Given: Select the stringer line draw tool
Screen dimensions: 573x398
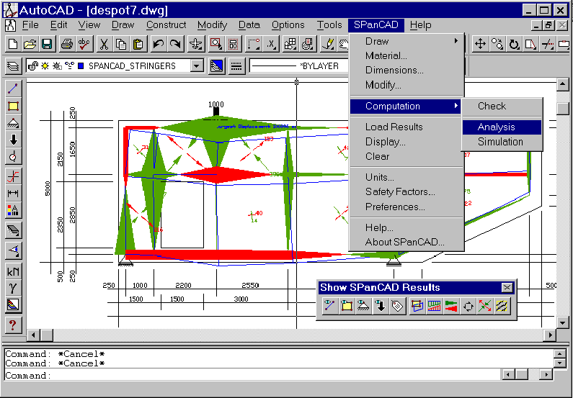Looking at the screenshot, I should [x=13, y=89].
